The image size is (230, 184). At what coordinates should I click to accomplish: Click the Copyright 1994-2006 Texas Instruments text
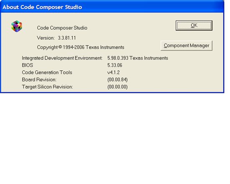click(x=81, y=47)
